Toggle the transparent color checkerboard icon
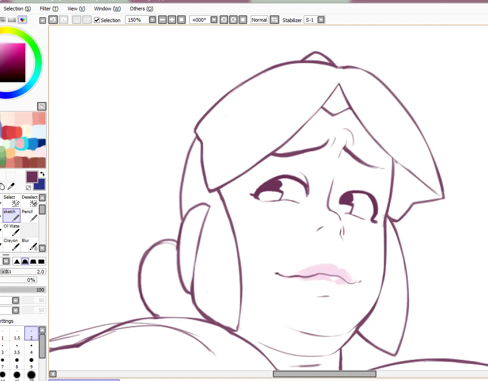This screenshot has width=488, height=381. coord(28,187)
